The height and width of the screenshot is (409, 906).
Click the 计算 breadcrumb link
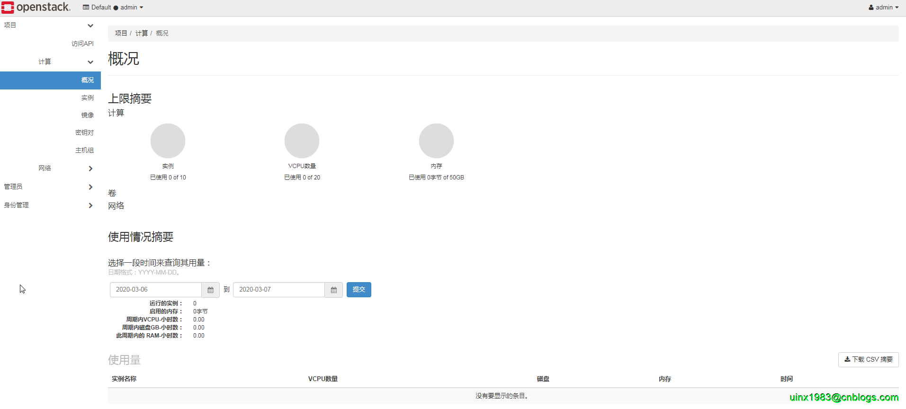[142, 33]
